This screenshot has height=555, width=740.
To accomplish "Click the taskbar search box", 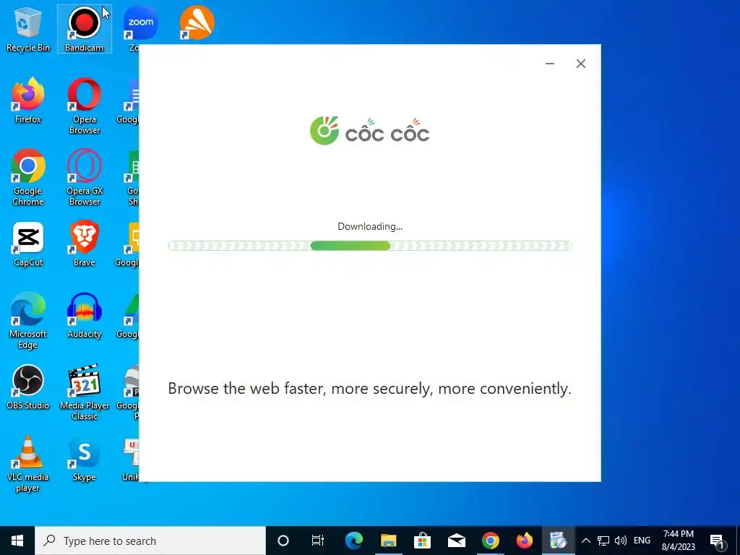I will [150, 541].
